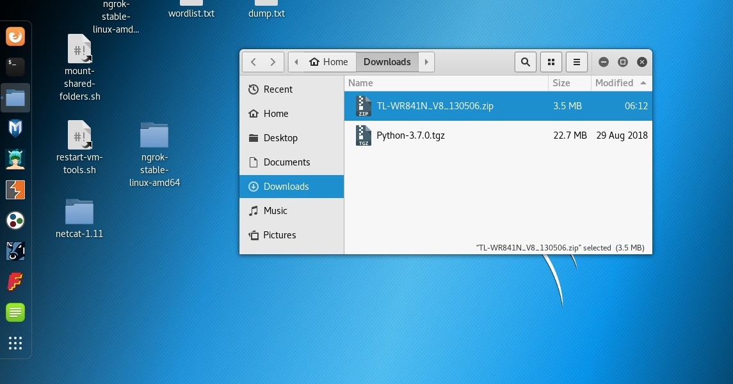Viewport: 733px width, 384px height.
Task: Open Music in the sidebar
Action: 291,210
